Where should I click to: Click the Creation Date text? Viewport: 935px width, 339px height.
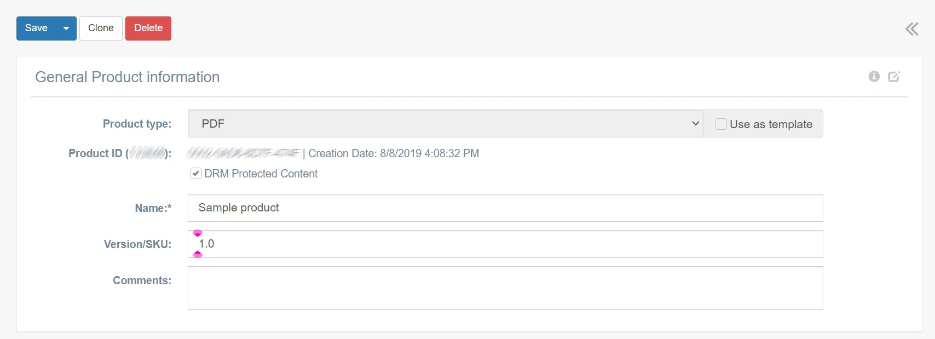pos(394,153)
